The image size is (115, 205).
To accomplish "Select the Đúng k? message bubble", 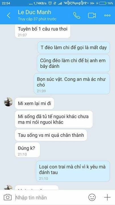I will pyautogui.click(x=28, y=150).
